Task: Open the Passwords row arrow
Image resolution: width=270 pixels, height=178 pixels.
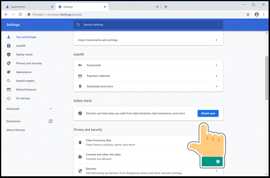Action: 217,65
